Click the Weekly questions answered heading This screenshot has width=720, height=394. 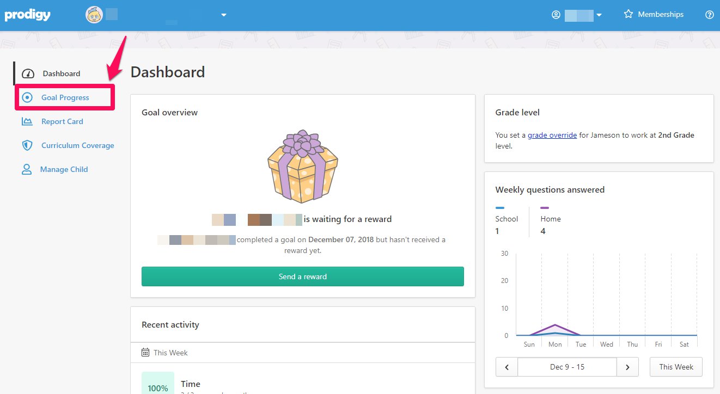(550, 190)
